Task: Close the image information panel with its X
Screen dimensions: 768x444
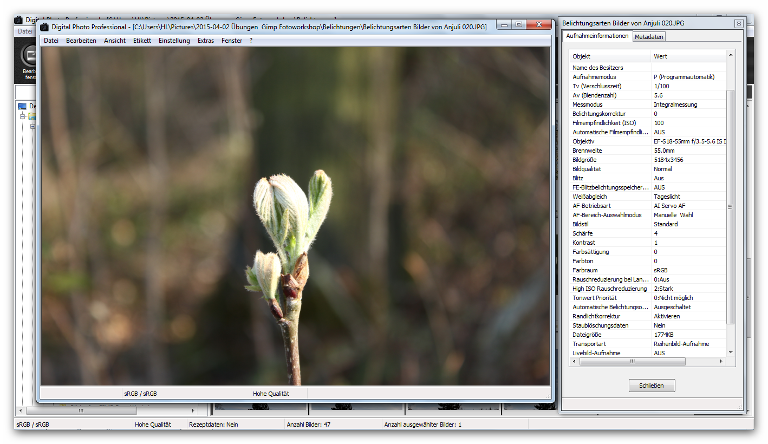Action: [738, 23]
